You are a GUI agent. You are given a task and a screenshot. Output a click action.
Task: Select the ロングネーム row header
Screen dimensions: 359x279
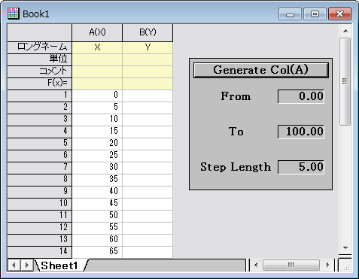point(40,47)
